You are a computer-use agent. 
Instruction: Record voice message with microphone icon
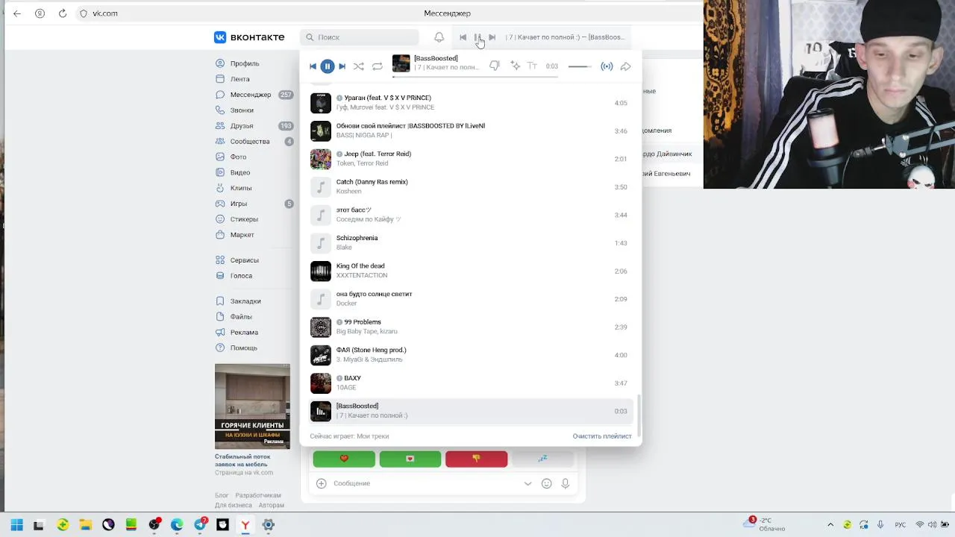point(566,483)
